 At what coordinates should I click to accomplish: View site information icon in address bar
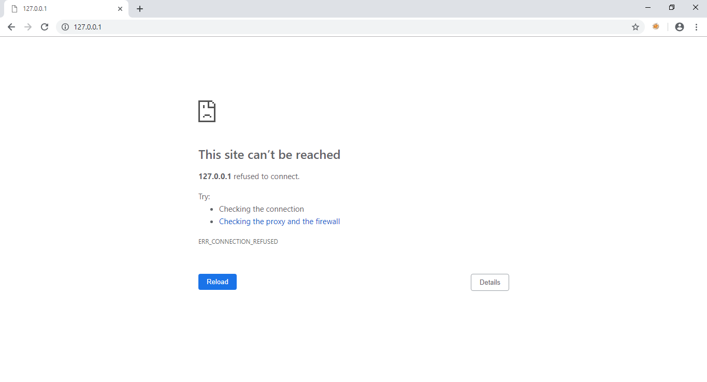tap(65, 27)
